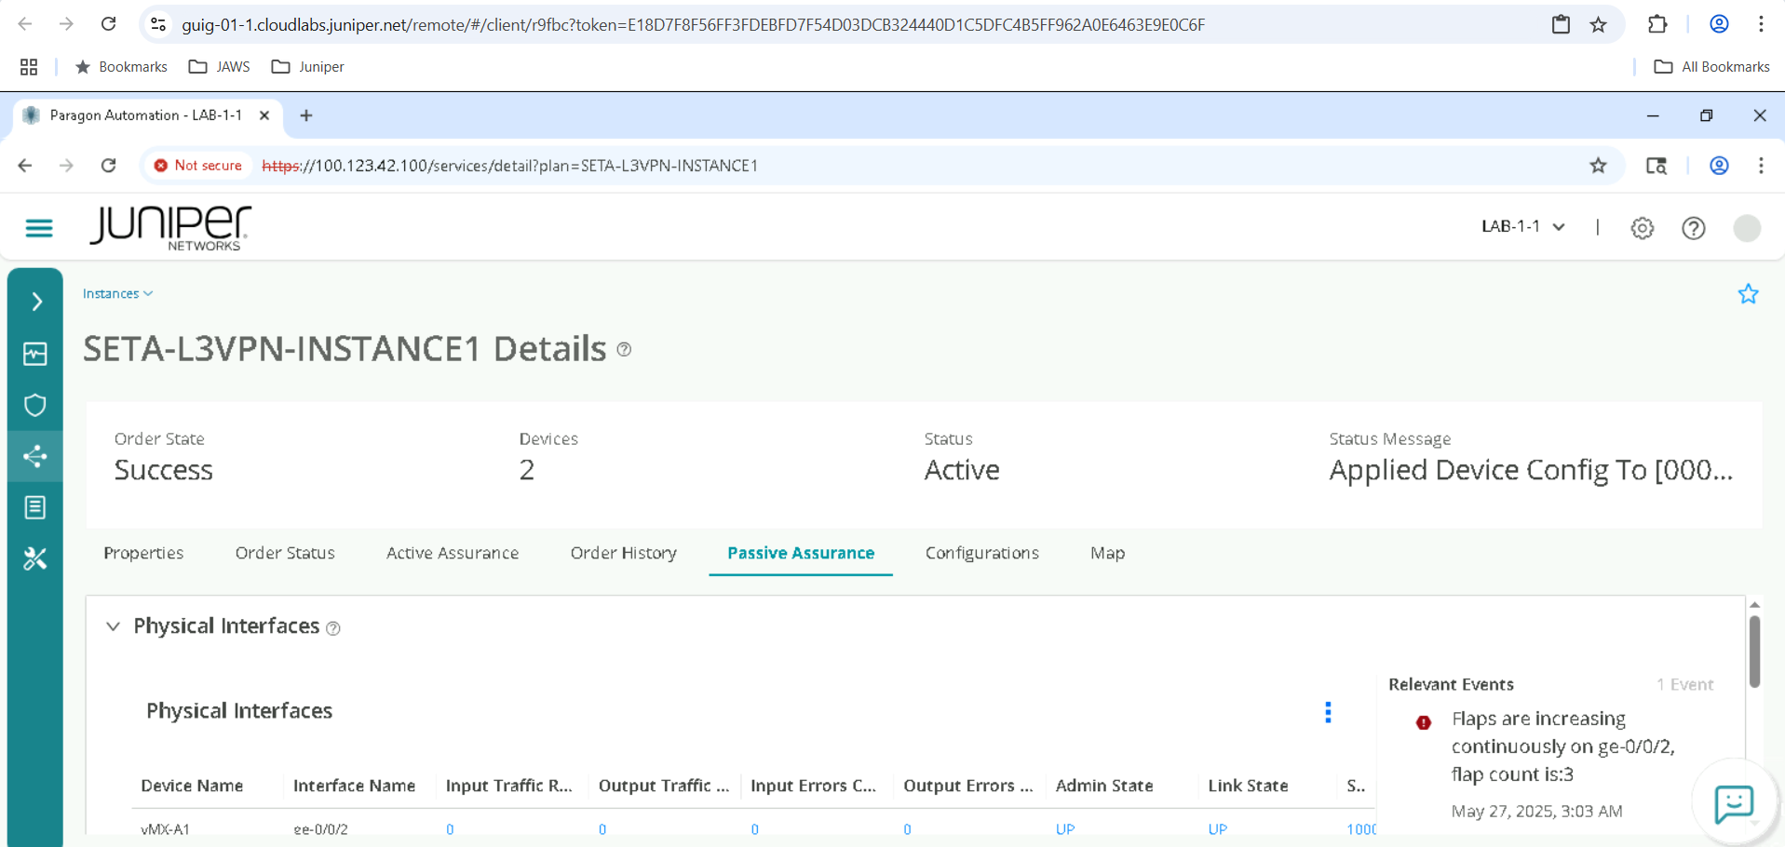Open the Observability monitor sidebar icon
The width and height of the screenshot is (1785, 847).
coord(35,354)
